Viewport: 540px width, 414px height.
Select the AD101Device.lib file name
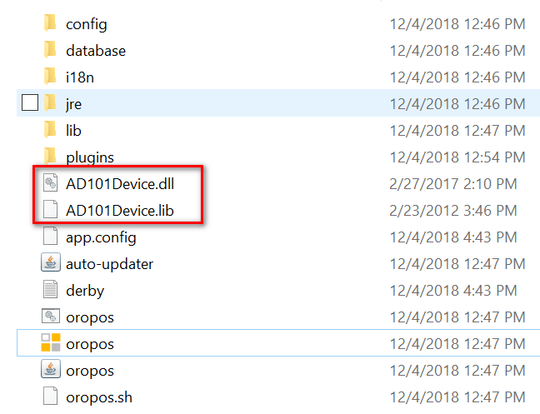click(x=120, y=211)
